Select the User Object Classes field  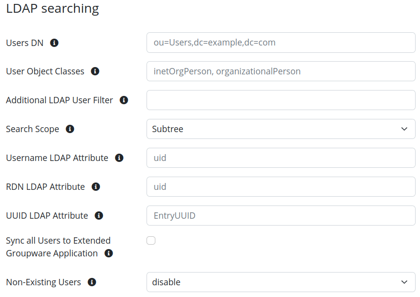(281, 71)
